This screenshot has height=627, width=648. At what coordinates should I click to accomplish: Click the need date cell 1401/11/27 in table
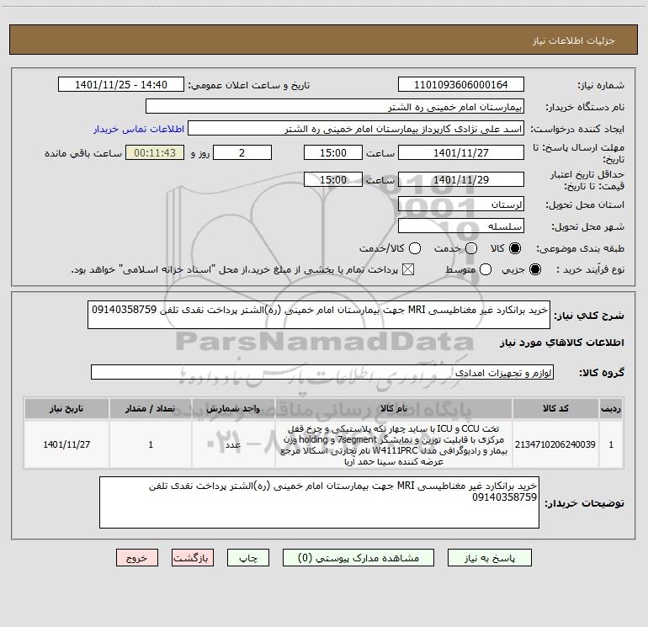[66, 444]
